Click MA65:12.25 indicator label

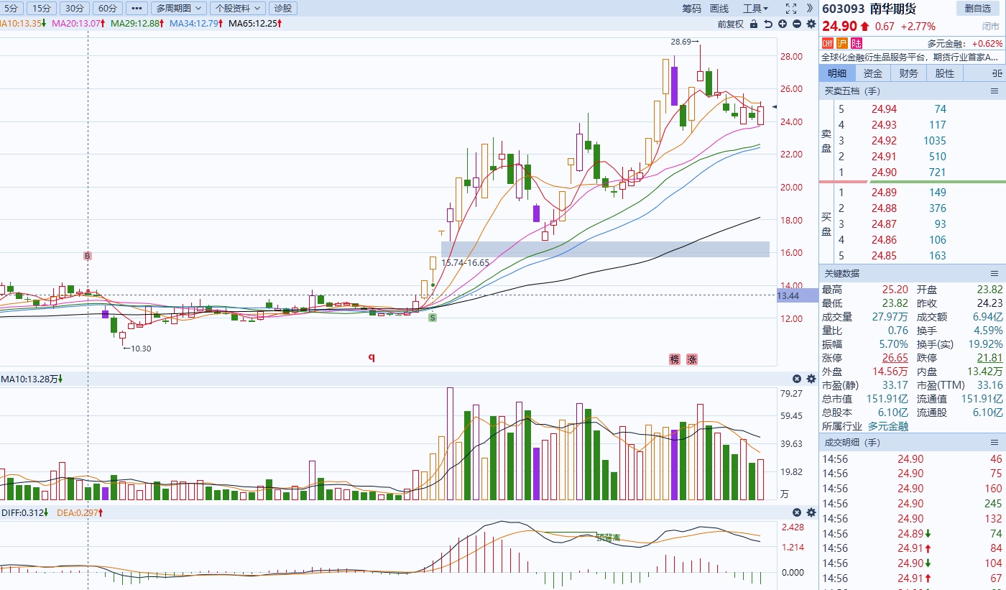pyautogui.click(x=255, y=24)
